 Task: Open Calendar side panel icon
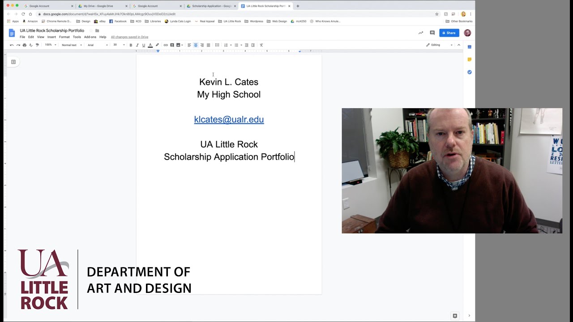pos(470,47)
